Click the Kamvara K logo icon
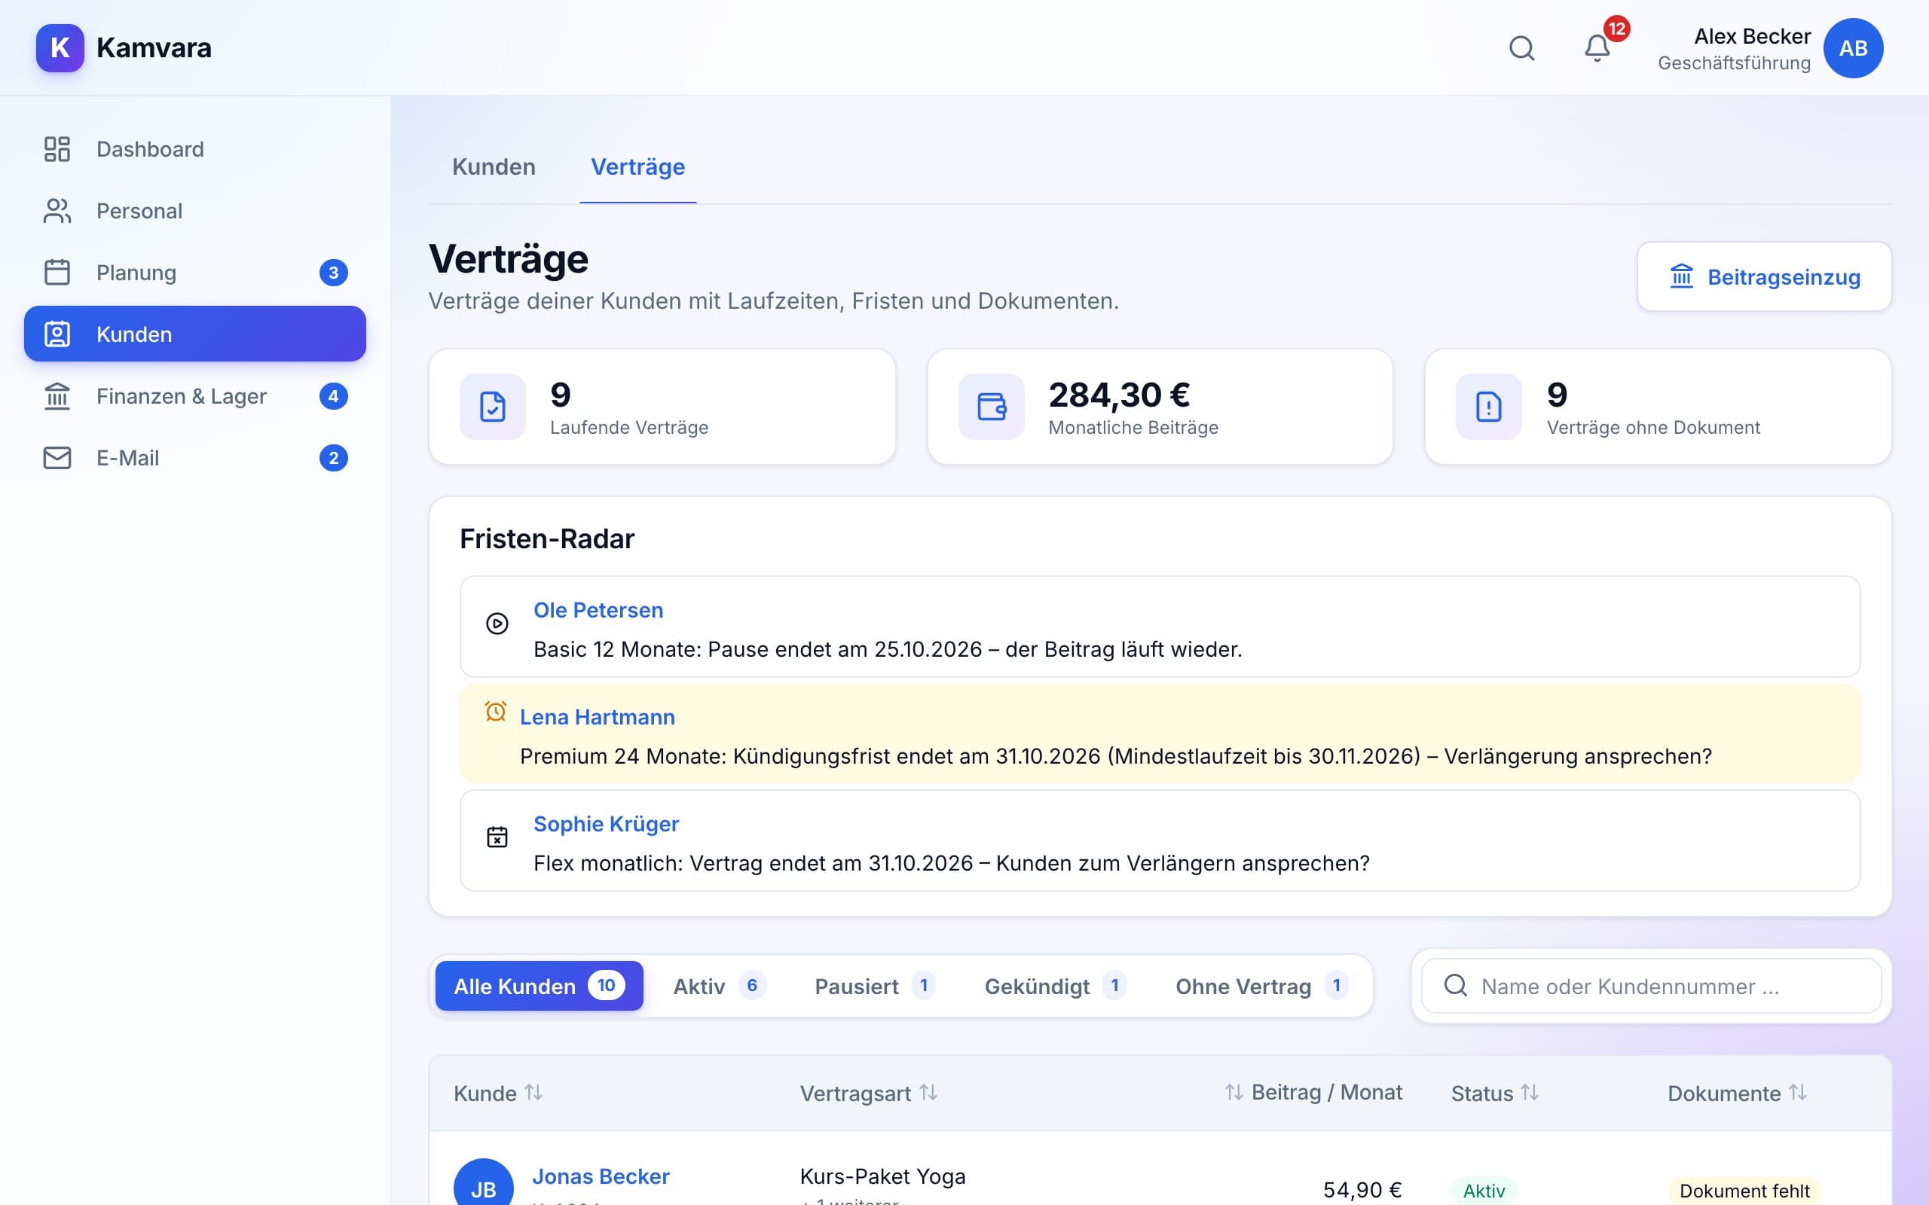Image resolution: width=1929 pixels, height=1205 pixels. [x=60, y=47]
